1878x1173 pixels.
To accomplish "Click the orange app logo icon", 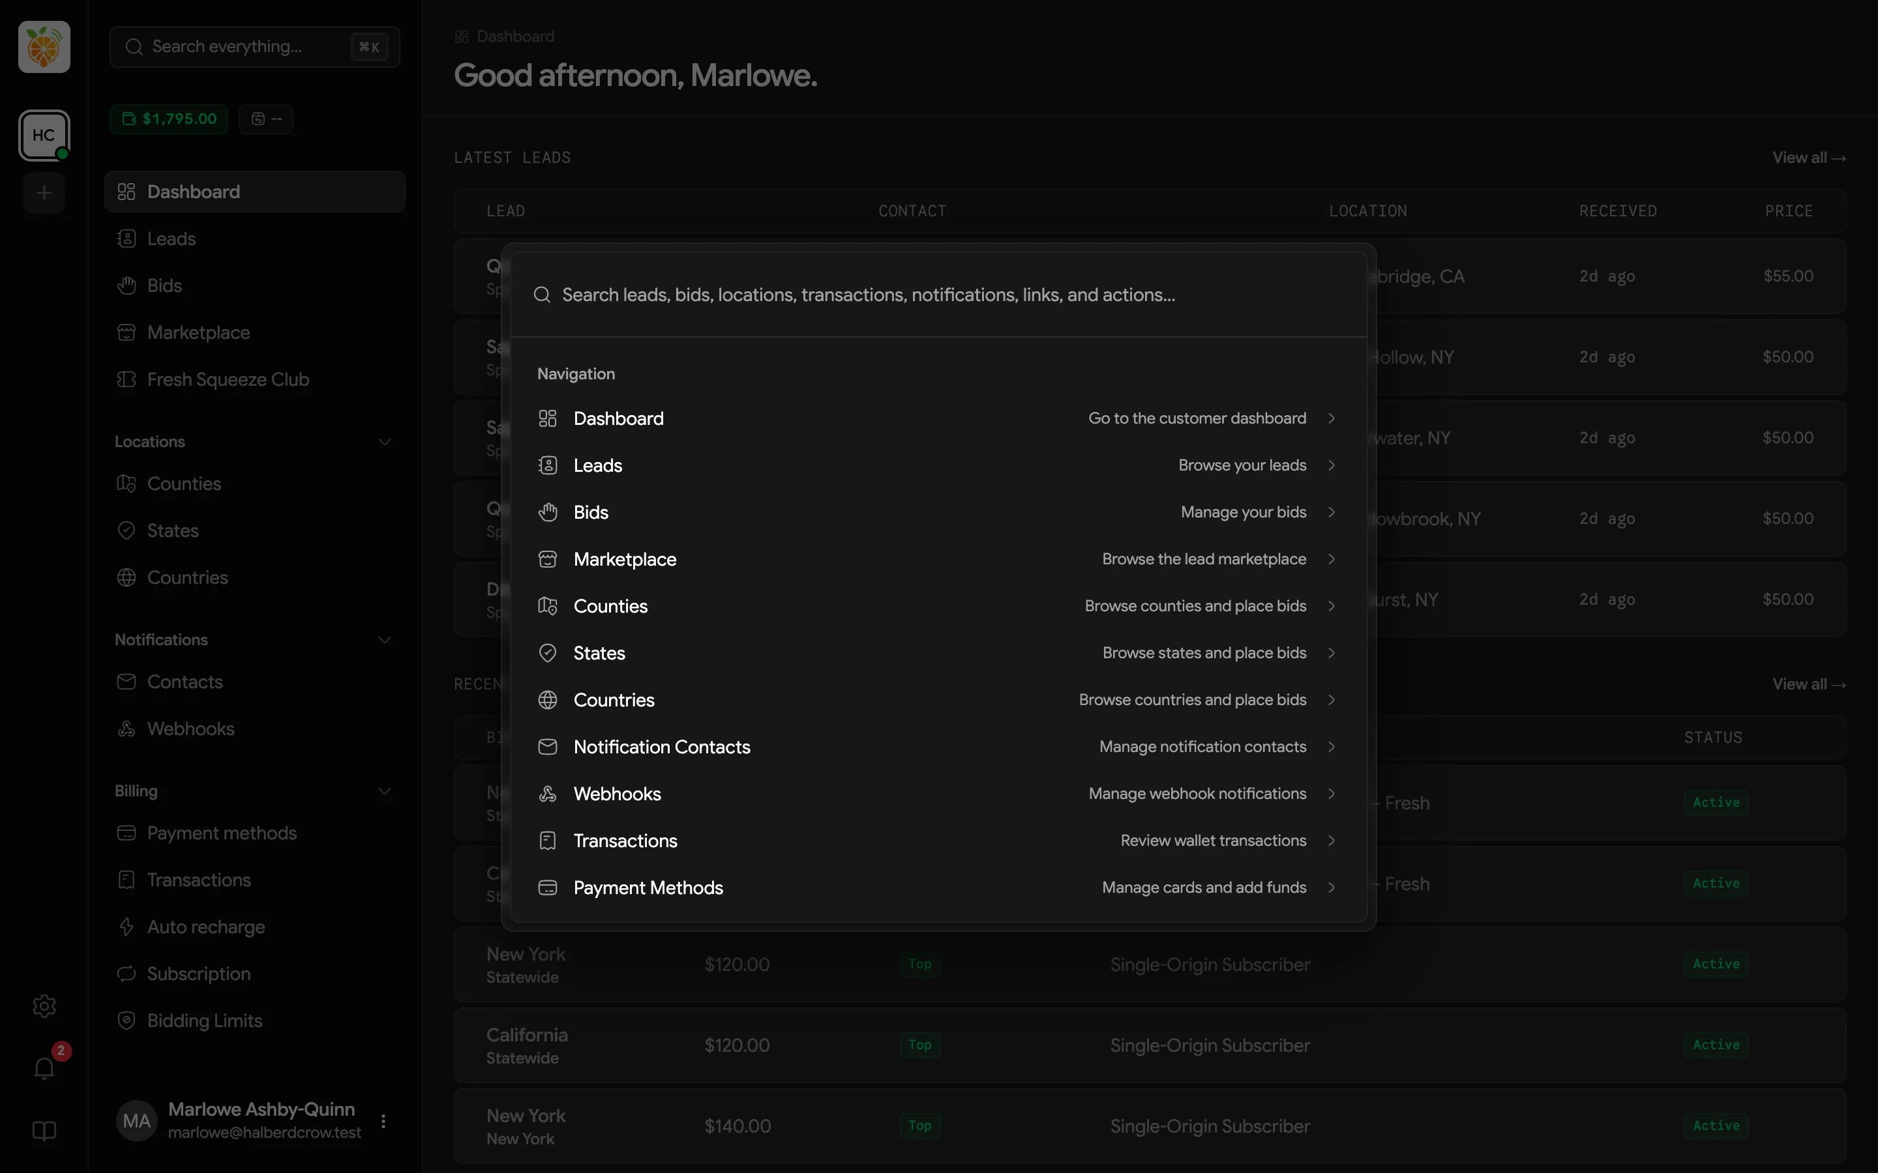I will point(44,46).
